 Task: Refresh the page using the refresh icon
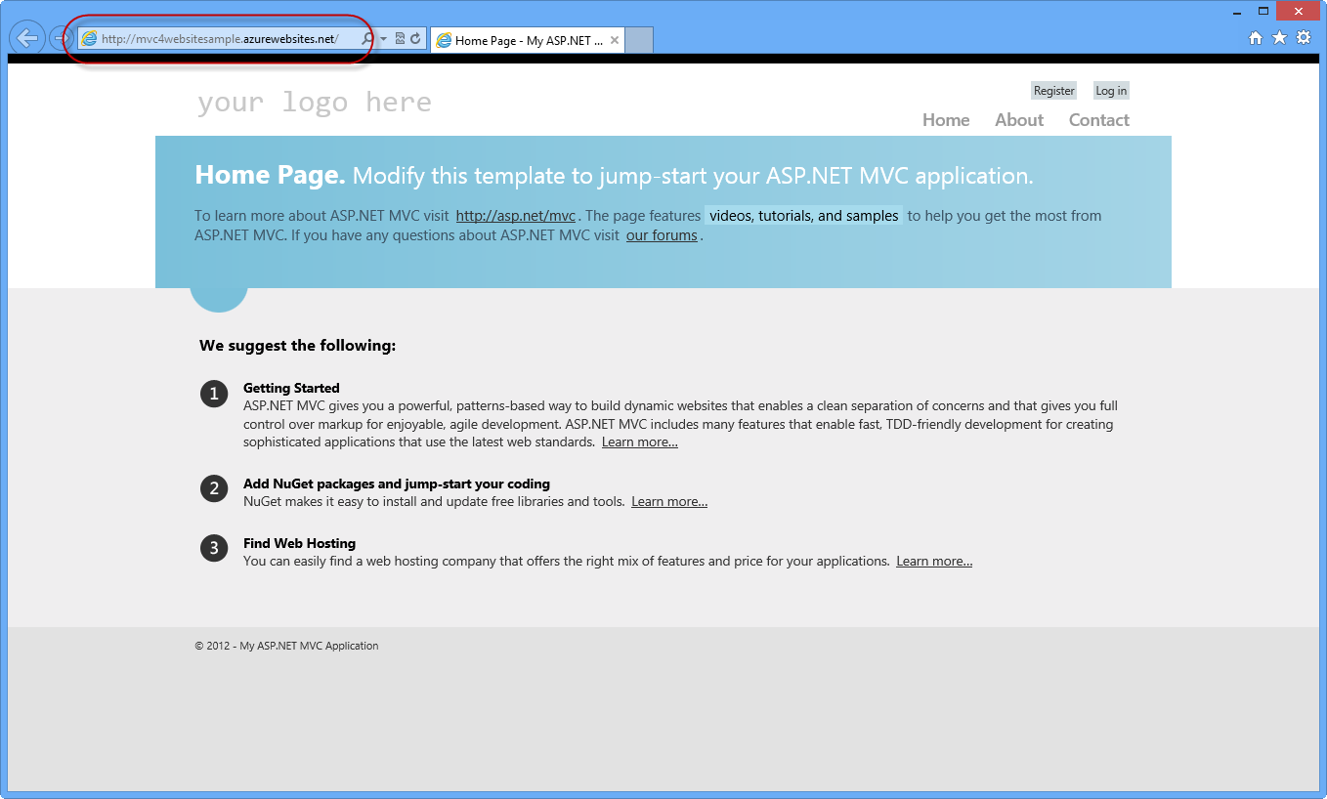416,39
